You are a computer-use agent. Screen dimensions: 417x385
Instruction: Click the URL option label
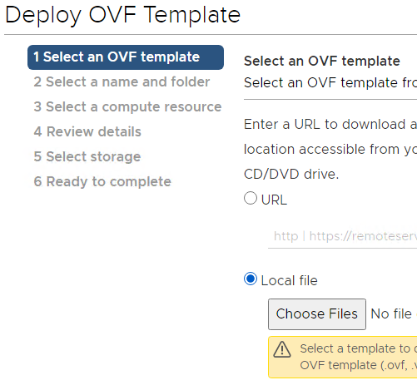coord(274,200)
